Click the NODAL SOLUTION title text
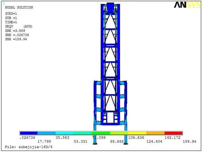Viewport: 202px width, 152px height. [x=19, y=7]
